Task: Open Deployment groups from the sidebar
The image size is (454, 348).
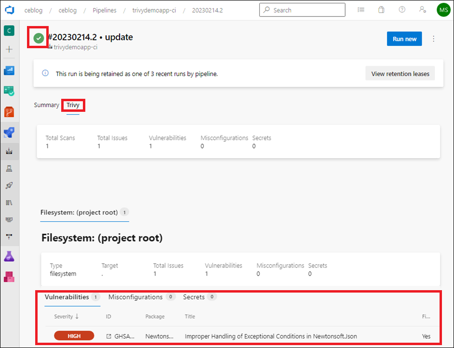Action: [x=9, y=237]
